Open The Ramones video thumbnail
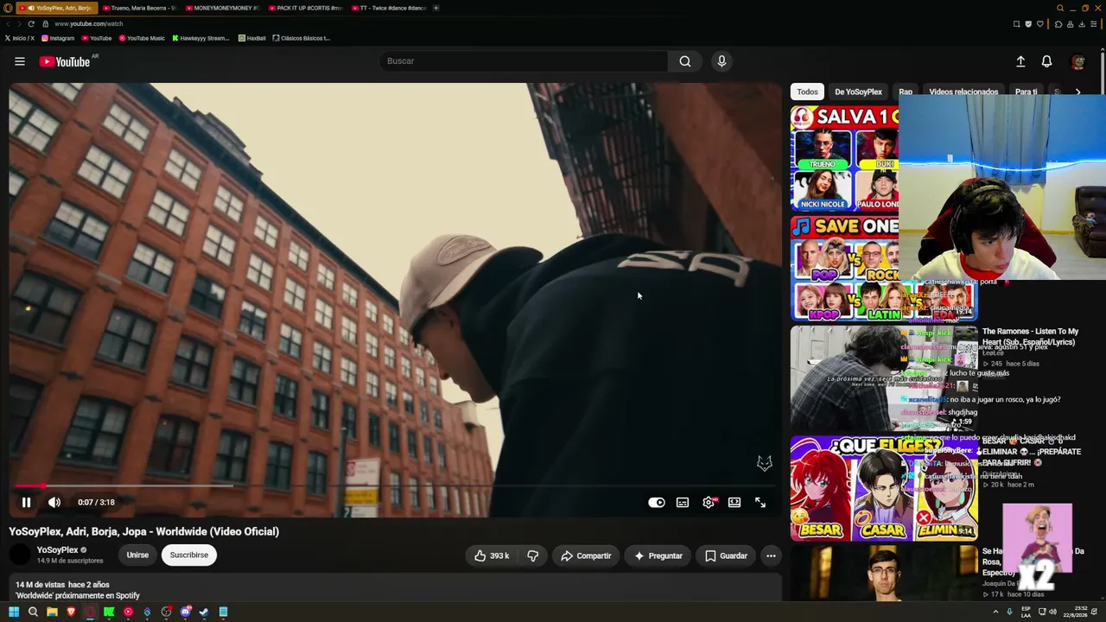 click(884, 378)
